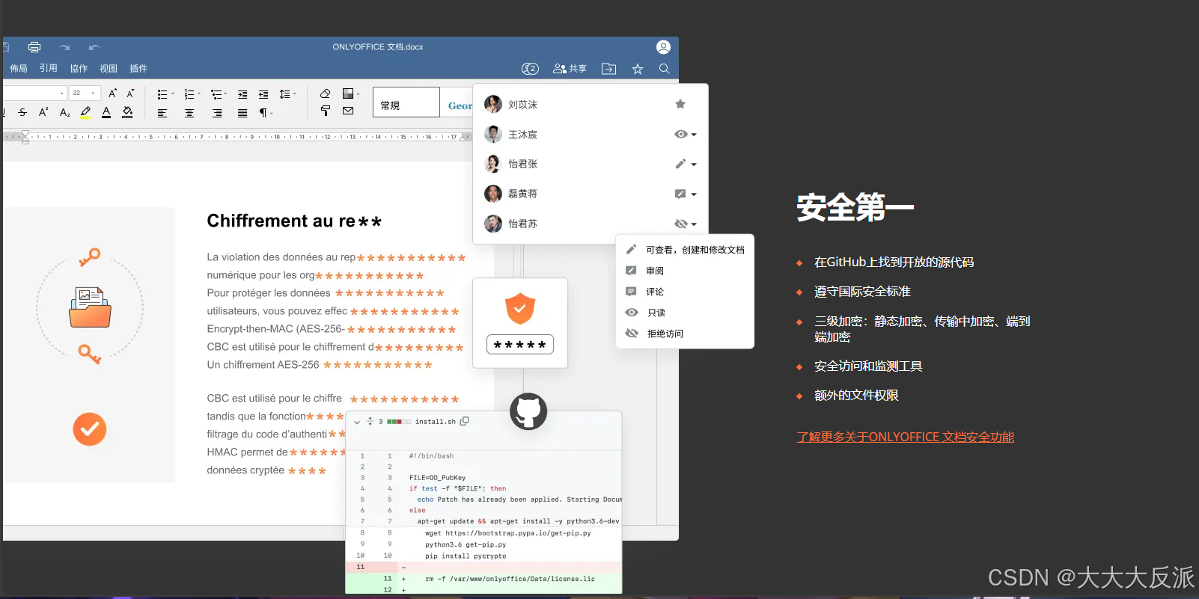Click the copy style paint roller icon
The image size is (1199, 599).
click(x=326, y=111)
